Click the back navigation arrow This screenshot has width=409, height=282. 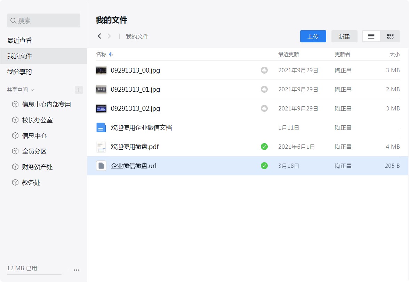[x=99, y=36]
